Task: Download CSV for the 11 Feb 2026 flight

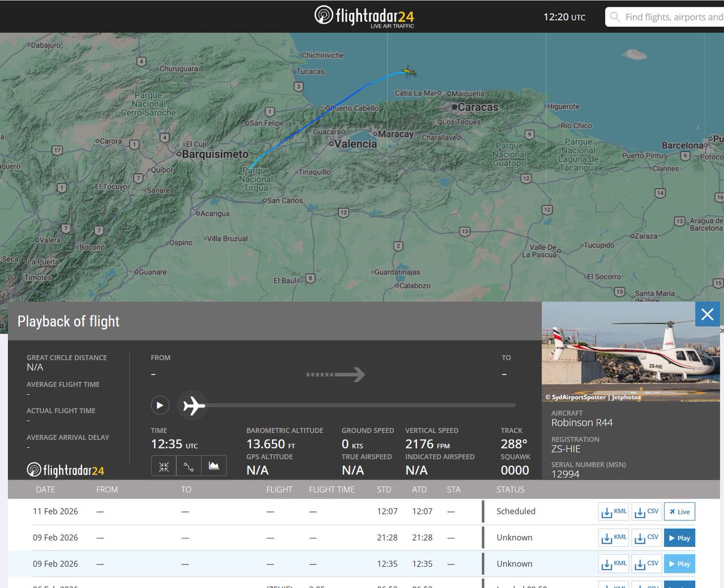Action: click(x=646, y=511)
